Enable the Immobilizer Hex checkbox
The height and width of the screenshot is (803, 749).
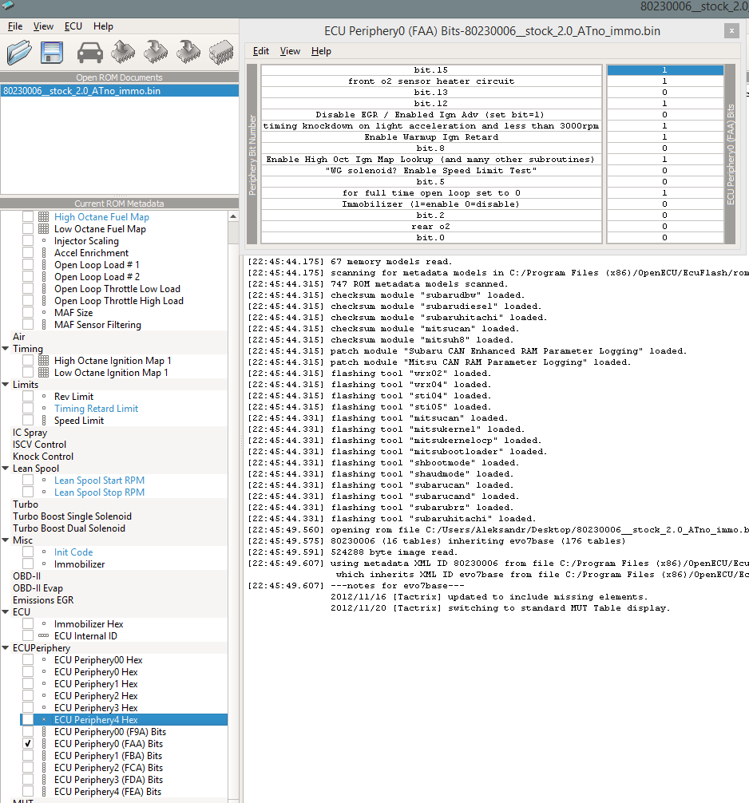[x=28, y=624]
